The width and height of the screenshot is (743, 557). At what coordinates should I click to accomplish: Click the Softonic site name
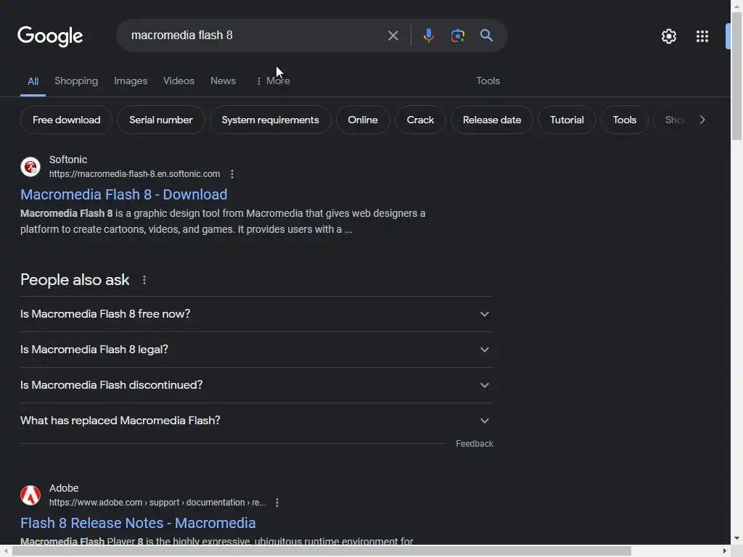pos(68,160)
